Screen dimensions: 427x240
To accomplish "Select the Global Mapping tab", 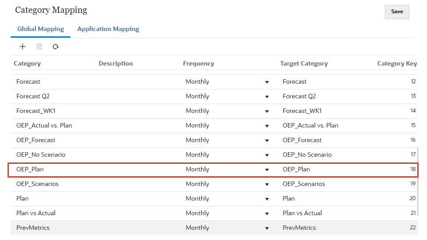I will 40,29.
